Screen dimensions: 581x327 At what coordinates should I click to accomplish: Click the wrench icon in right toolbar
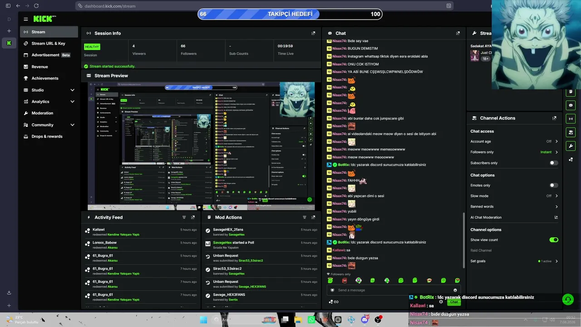571,146
